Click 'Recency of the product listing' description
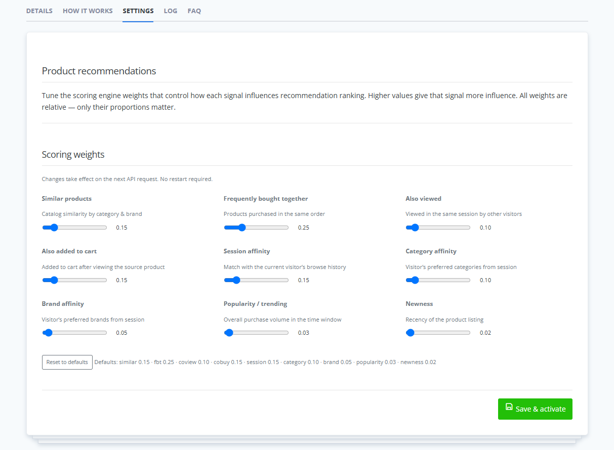Screen dimensions: 614x450 point(444,320)
